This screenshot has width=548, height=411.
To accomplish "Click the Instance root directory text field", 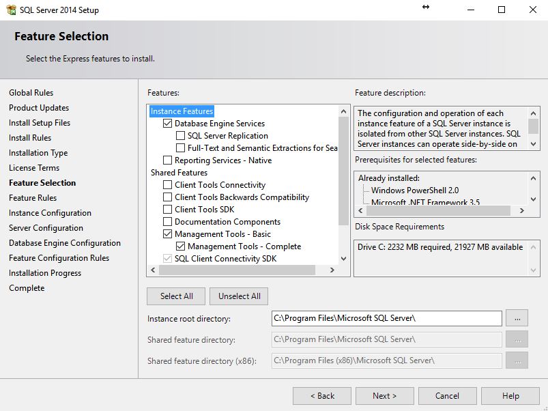I will tap(386, 318).
